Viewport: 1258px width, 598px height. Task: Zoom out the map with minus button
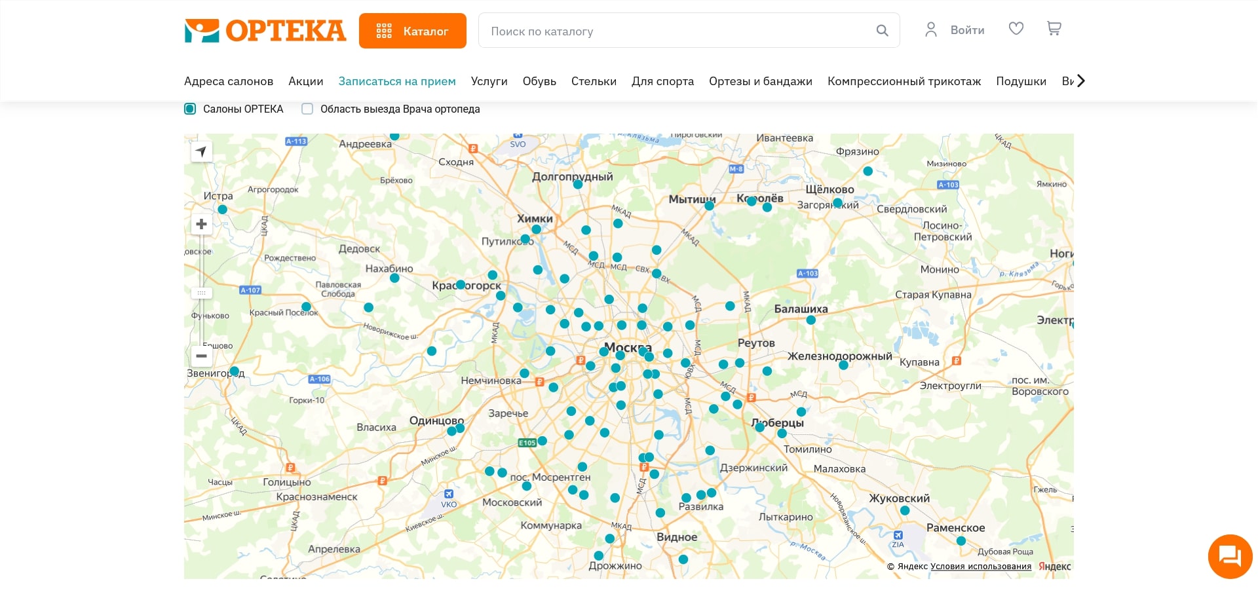[201, 356]
